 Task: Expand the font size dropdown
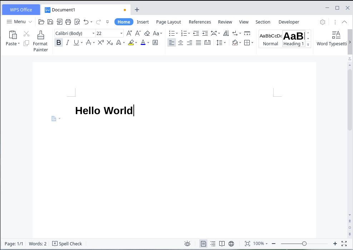(x=121, y=33)
